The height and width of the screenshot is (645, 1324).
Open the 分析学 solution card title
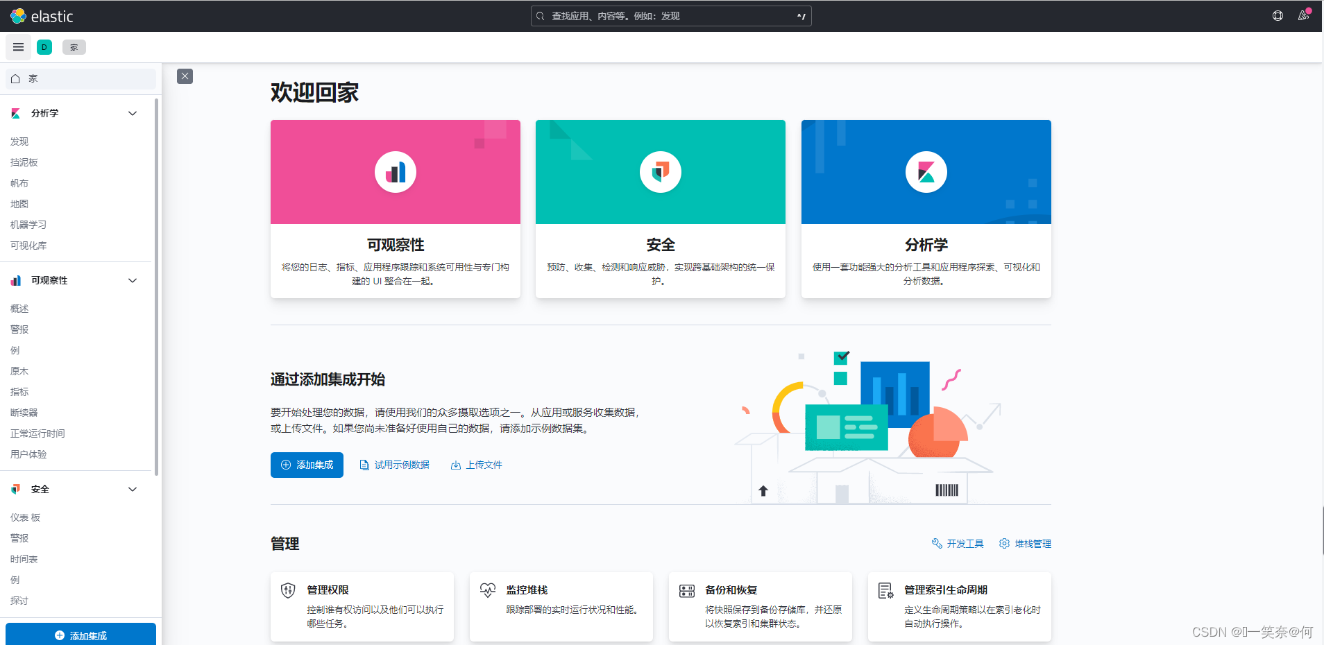tap(926, 245)
